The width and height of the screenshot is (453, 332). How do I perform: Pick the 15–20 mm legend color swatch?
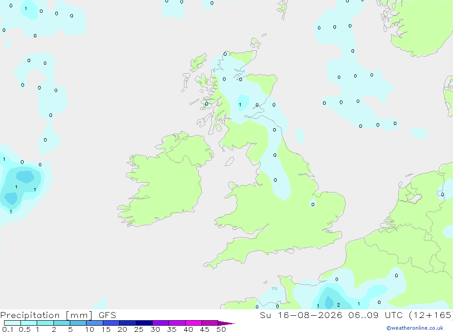(111, 323)
